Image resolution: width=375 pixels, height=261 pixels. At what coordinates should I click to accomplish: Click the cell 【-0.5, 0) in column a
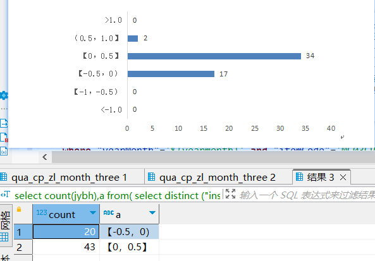[130, 231]
